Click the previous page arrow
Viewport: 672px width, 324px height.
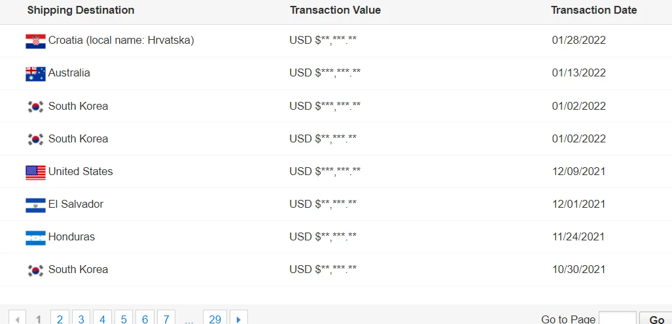[17, 319]
